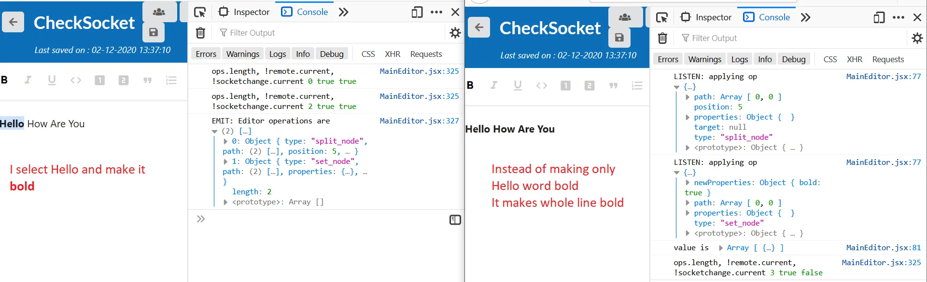Open console settings gear in right DevTools
Viewport: 927px width, 282px height.
click(917, 38)
